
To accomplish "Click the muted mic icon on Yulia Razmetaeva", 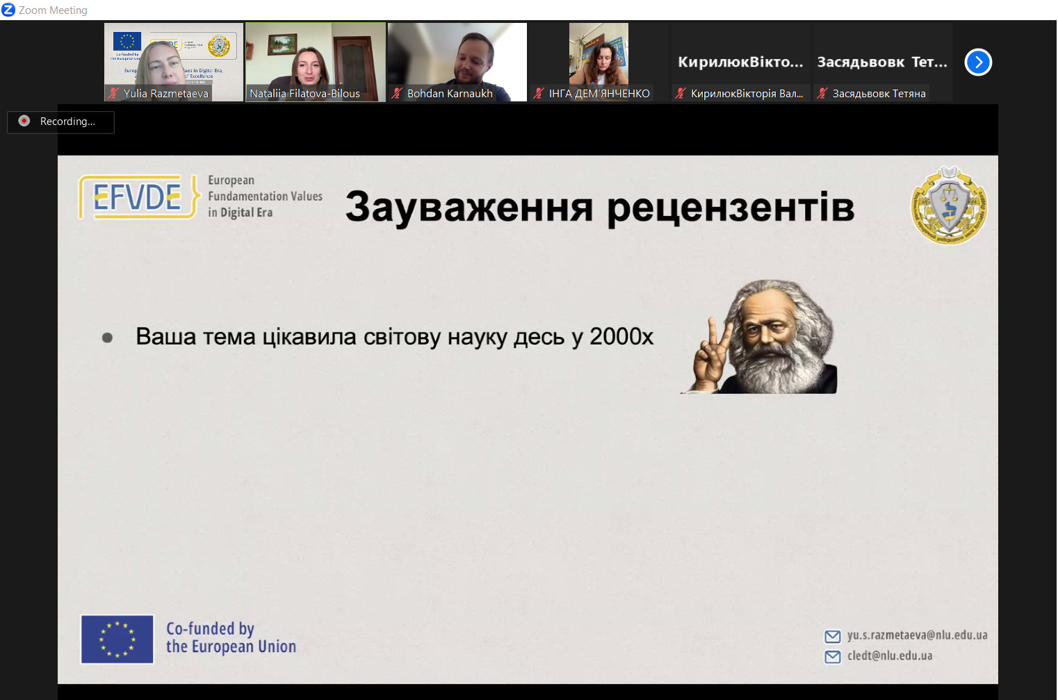I will point(113,93).
